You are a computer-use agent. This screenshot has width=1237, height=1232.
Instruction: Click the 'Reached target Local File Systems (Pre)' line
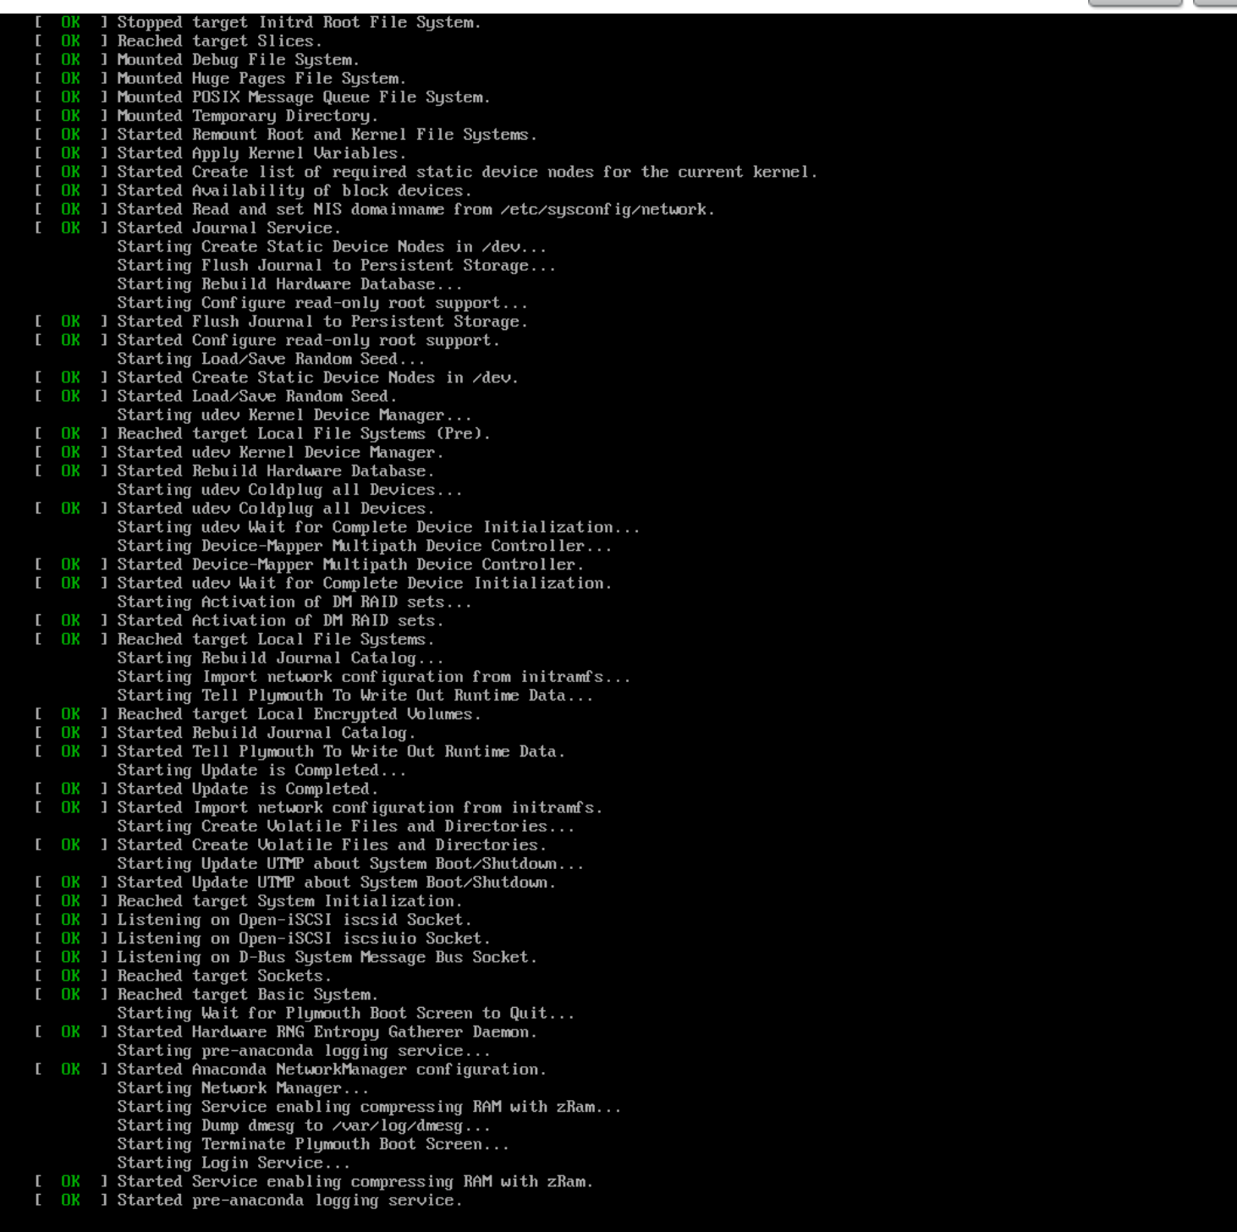(x=303, y=434)
